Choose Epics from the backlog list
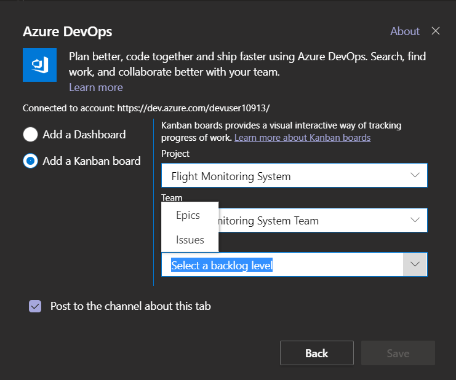The width and height of the screenshot is (456, 380). [x=188, y=215]
